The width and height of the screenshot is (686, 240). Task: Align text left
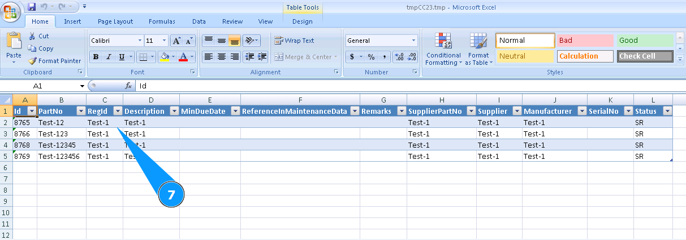coord(209,57)
